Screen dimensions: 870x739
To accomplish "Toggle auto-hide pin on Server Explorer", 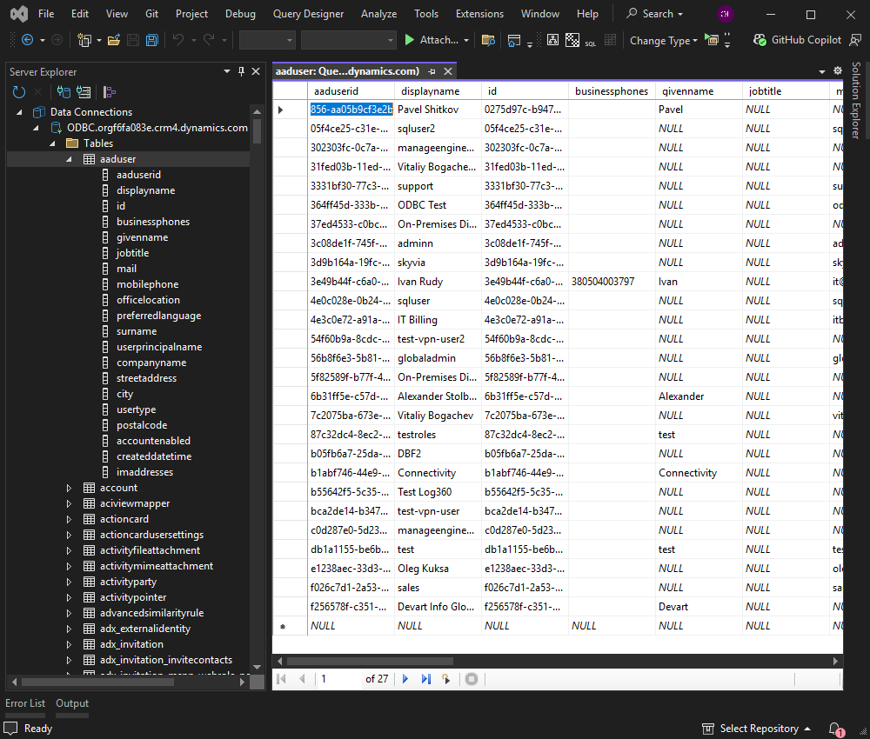I will (241, 72).
